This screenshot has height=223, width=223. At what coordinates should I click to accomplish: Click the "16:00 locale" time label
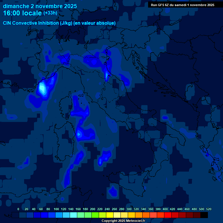click(x=22, y=13)
